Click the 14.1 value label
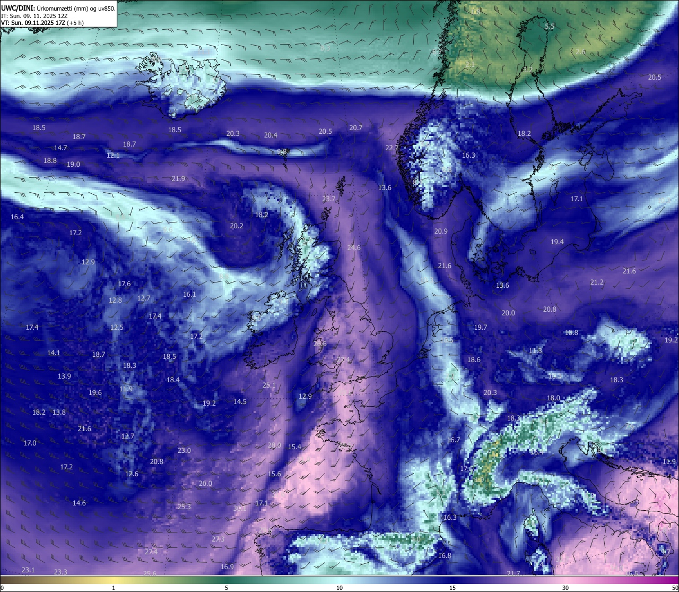 click(54, 353)
